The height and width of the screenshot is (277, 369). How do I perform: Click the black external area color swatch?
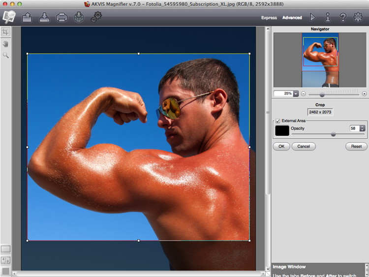(282, 130)
